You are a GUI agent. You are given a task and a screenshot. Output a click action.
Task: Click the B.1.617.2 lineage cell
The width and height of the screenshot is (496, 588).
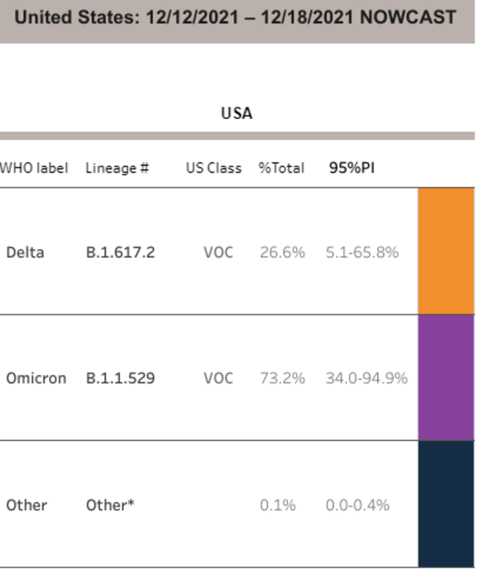[x=121, y=252]
